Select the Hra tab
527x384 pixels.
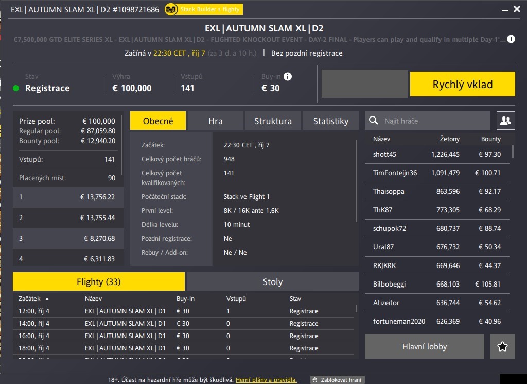click(x=216, y=121)
